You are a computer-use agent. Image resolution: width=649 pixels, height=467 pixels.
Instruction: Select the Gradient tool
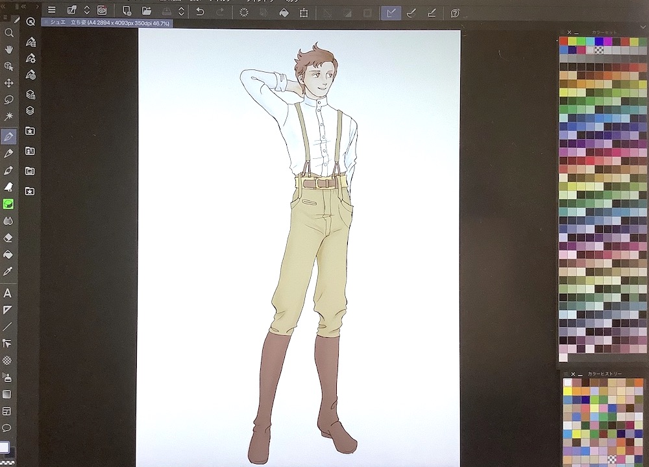8,394
